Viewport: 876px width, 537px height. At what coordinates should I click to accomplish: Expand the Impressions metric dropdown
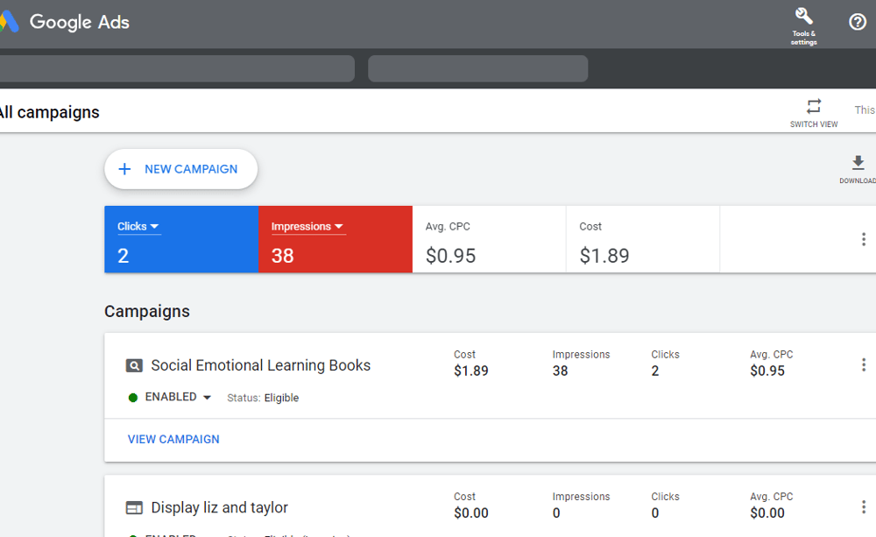[x=307, y=226]
